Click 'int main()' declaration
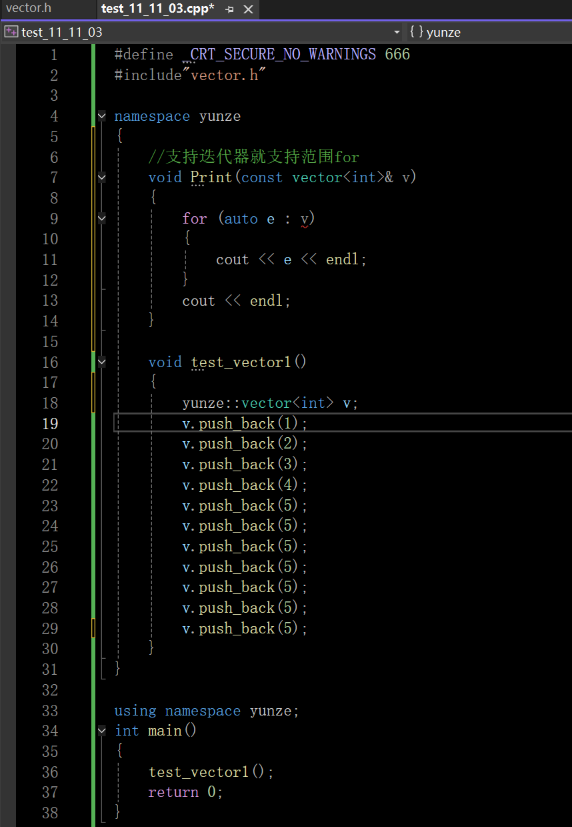 pos(156,731)
